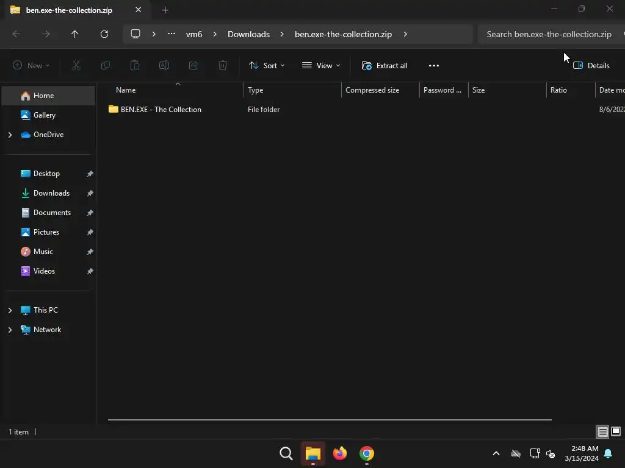This screenshot has height=468, width=625.
Task: Open Videos quick access folder
Action: pos(44,271)
